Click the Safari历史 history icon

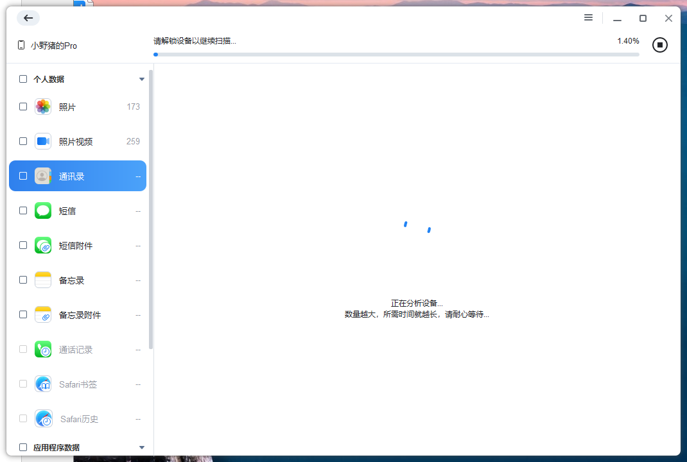42,418
